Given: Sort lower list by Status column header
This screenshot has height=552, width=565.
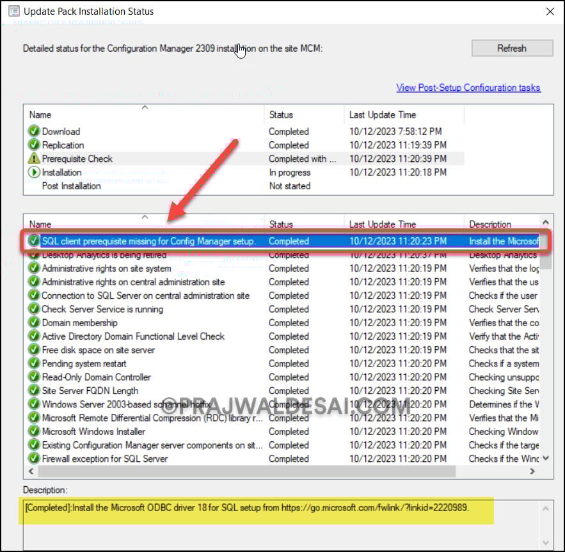Looking at the screenshot, I should (x=304, y=224).
